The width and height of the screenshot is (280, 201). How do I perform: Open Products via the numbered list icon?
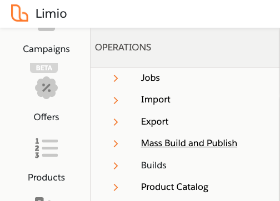46,148
